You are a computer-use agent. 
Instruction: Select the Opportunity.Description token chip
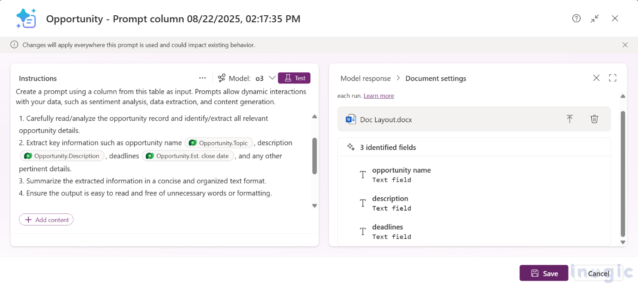click(x=62, y=156)
